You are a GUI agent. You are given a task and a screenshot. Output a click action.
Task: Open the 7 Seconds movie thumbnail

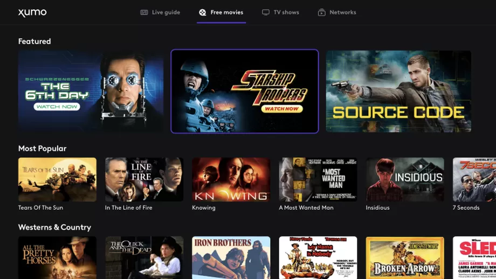[x=474, y=179]
